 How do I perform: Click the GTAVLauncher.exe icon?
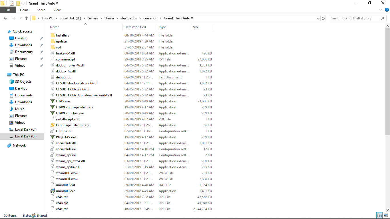click(52, 113)
